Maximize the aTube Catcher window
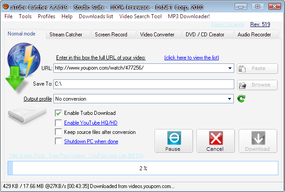The height and width of the screenshot is (192, 285). (257, 7)
